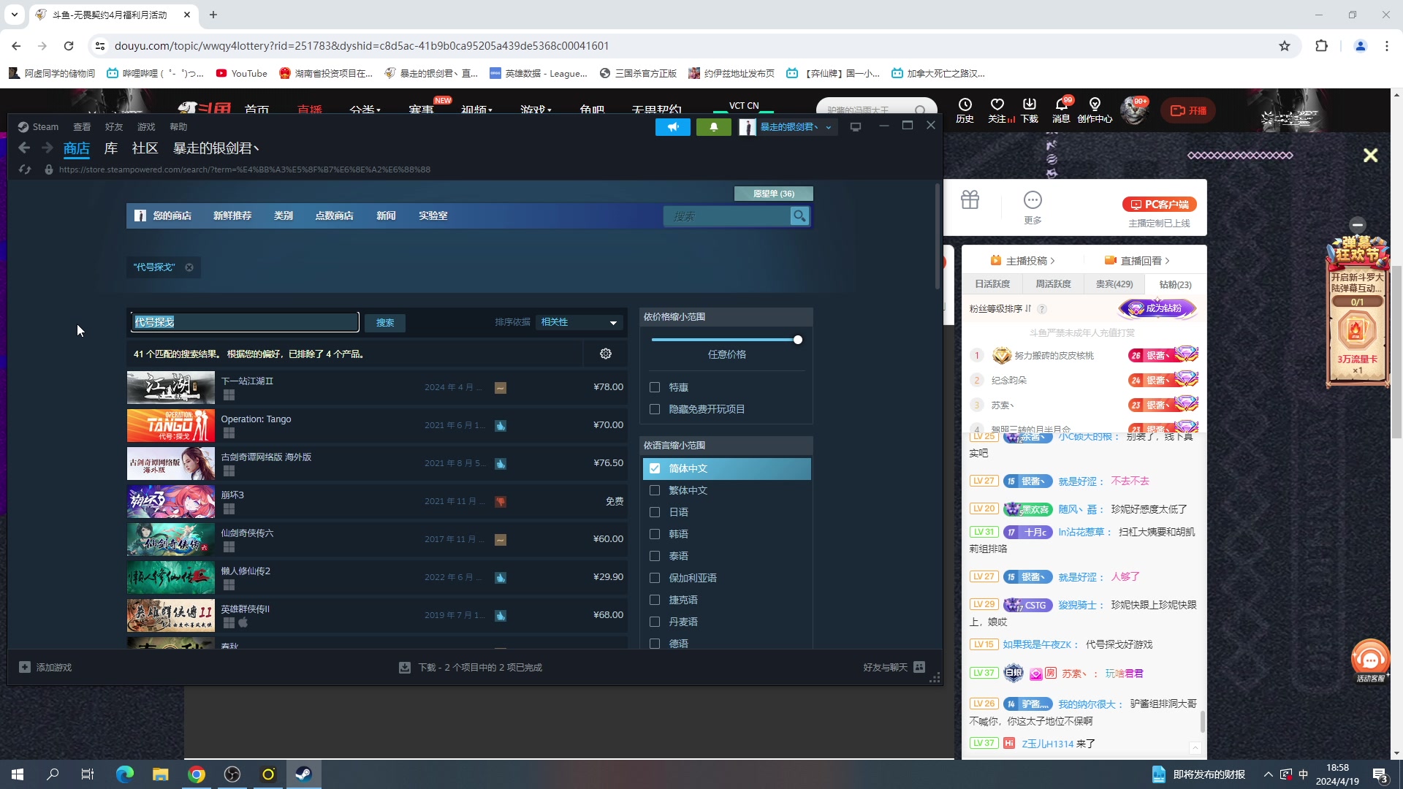The width and height of the screenshot is (1403, 789).
Task: Open the 愿望单 (36) wishlist button
Action: pyautogui.click(x=773, y=194)
